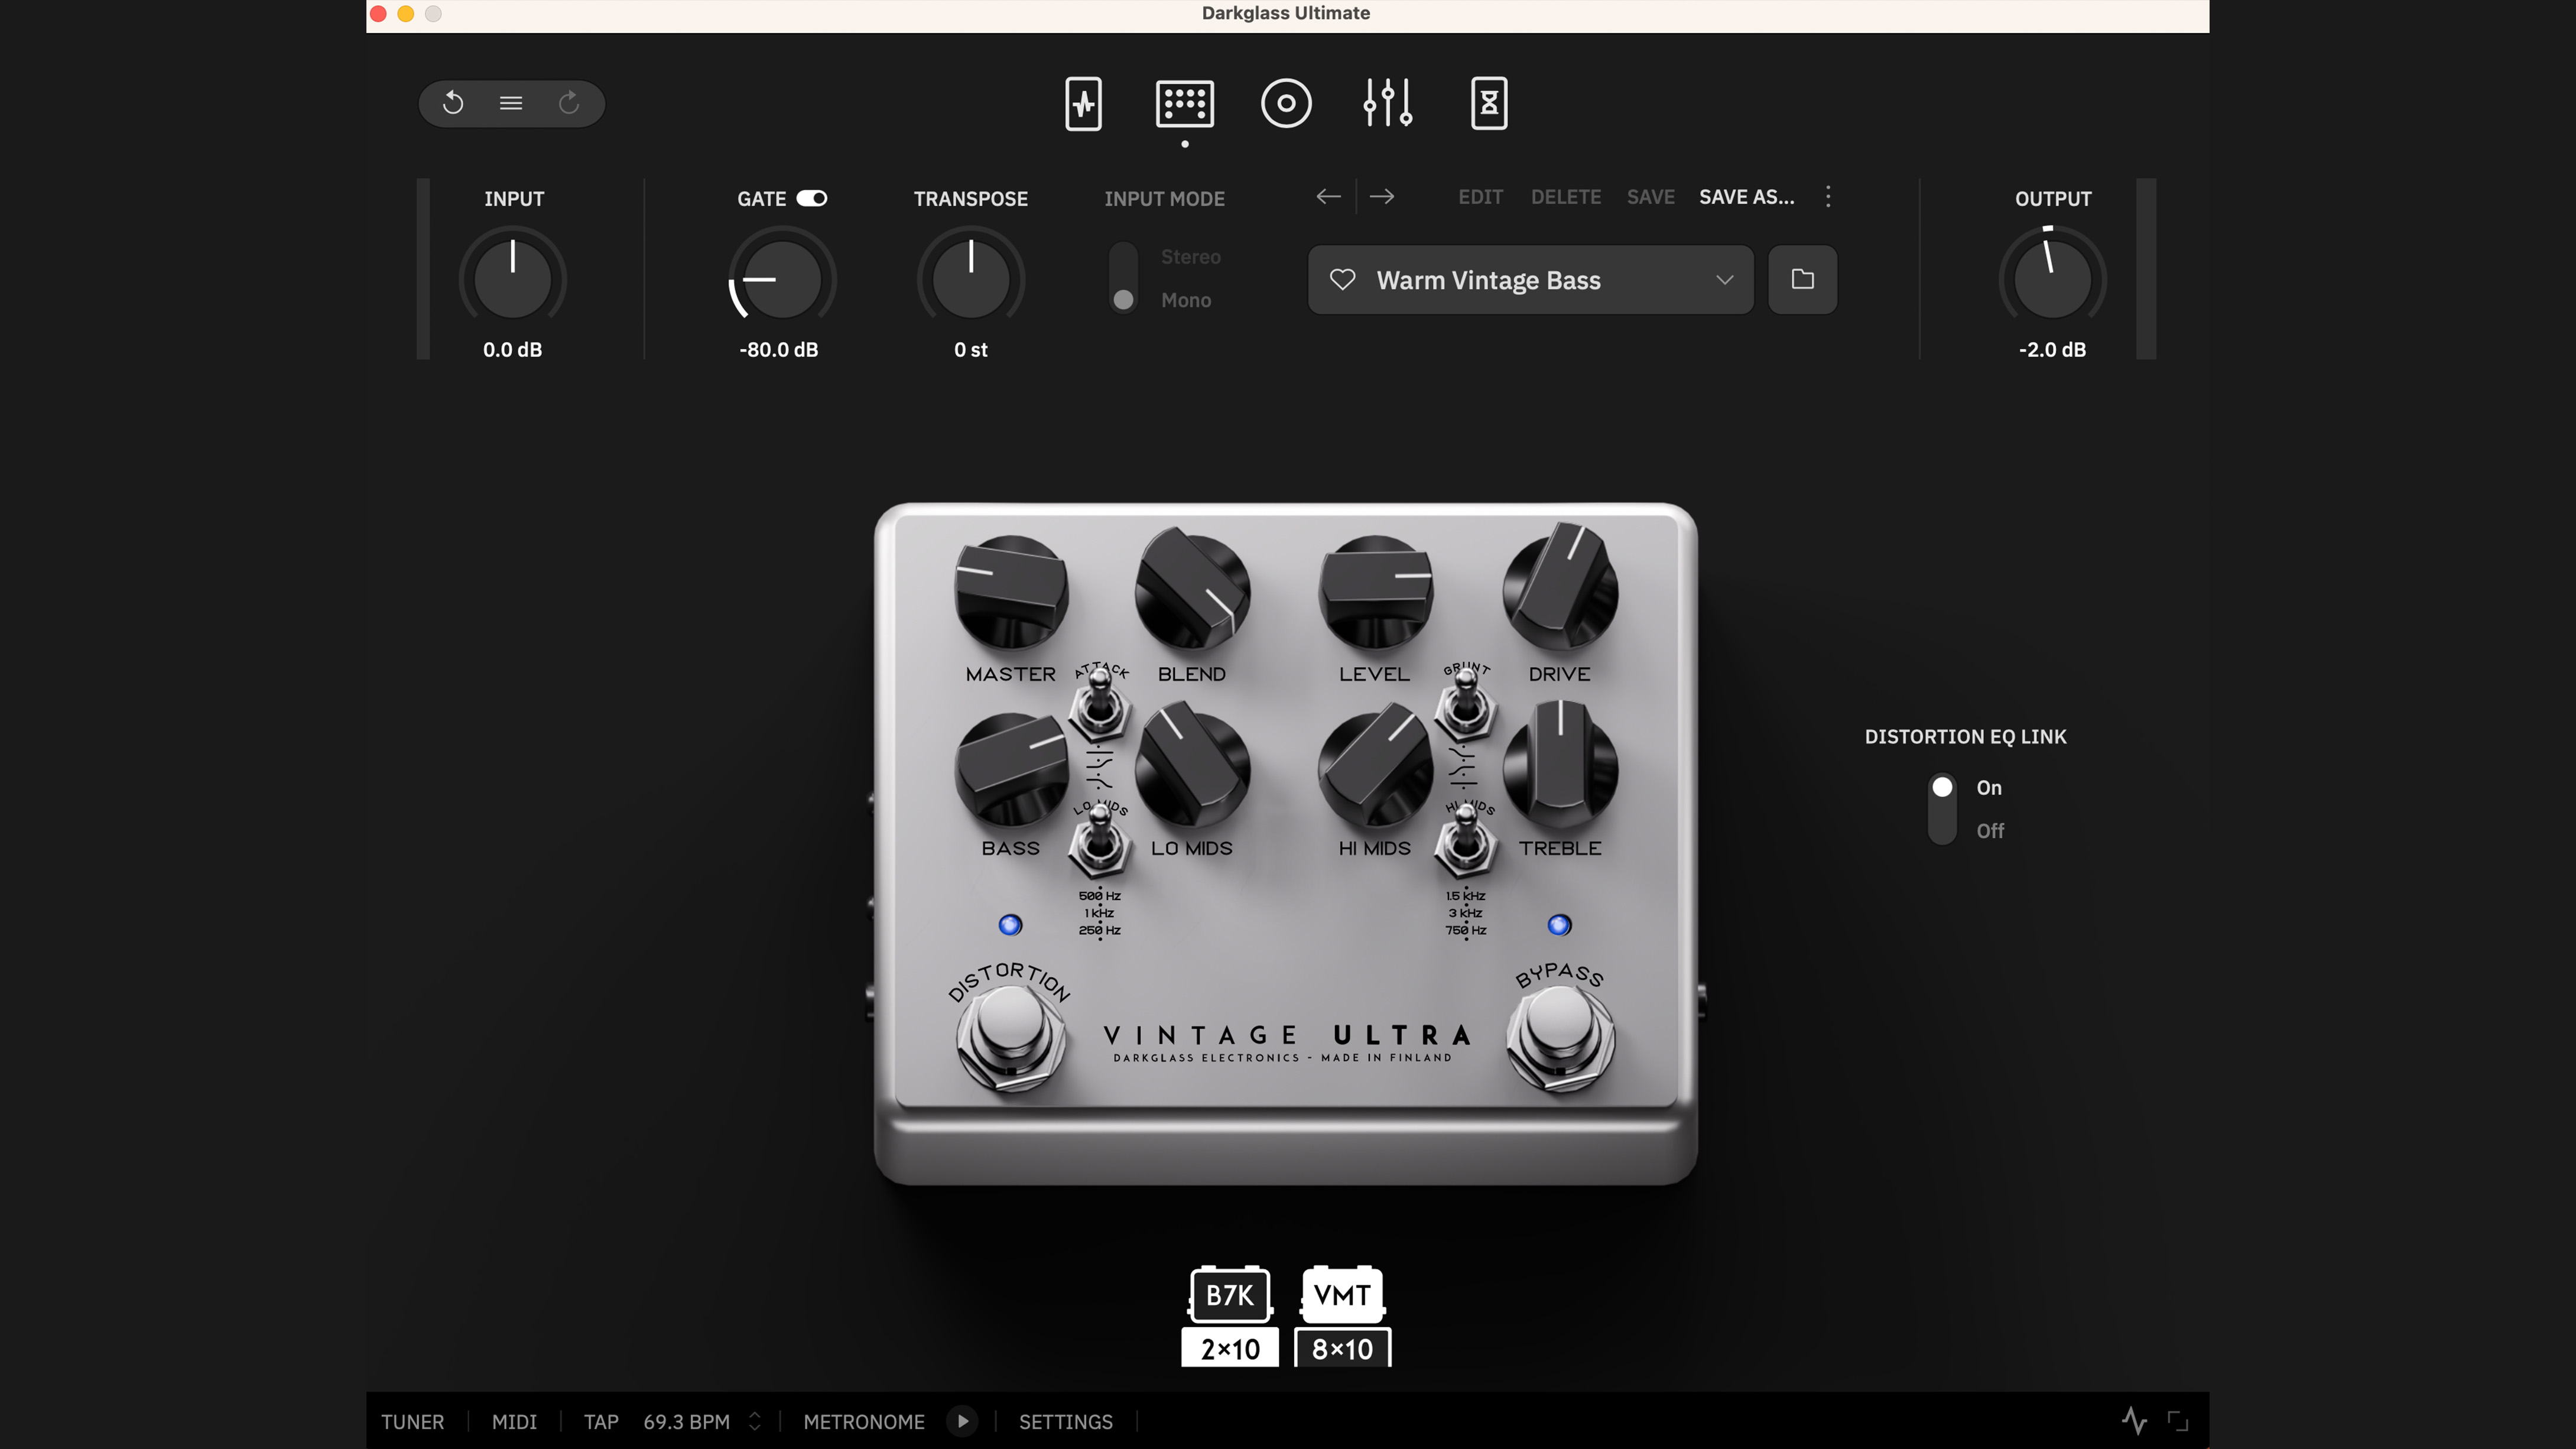The image size is (2576, 1449).
Task: Open the hourglass delay section icon
Action: pyautogui.click(x=1489, y=103)
